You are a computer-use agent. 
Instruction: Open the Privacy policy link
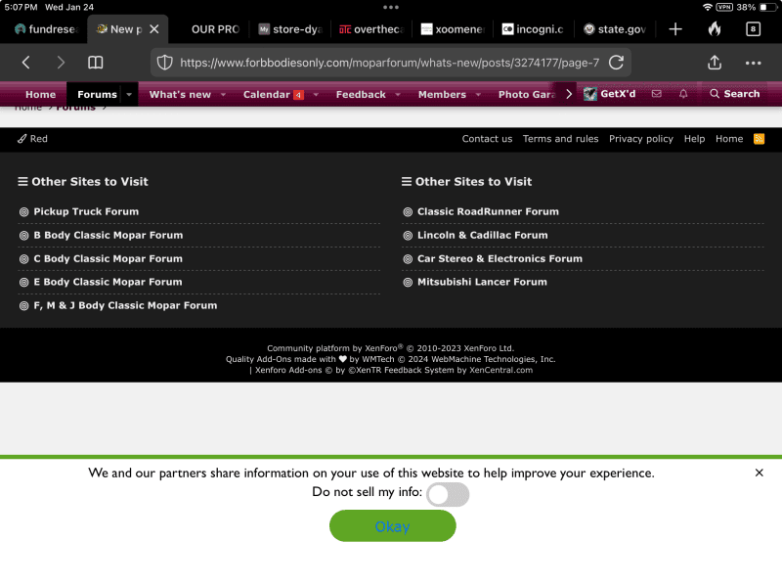coord(641,139)
